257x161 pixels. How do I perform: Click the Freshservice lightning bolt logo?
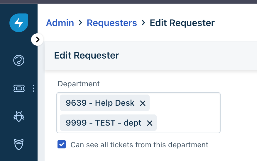click(x=19, y=23)
